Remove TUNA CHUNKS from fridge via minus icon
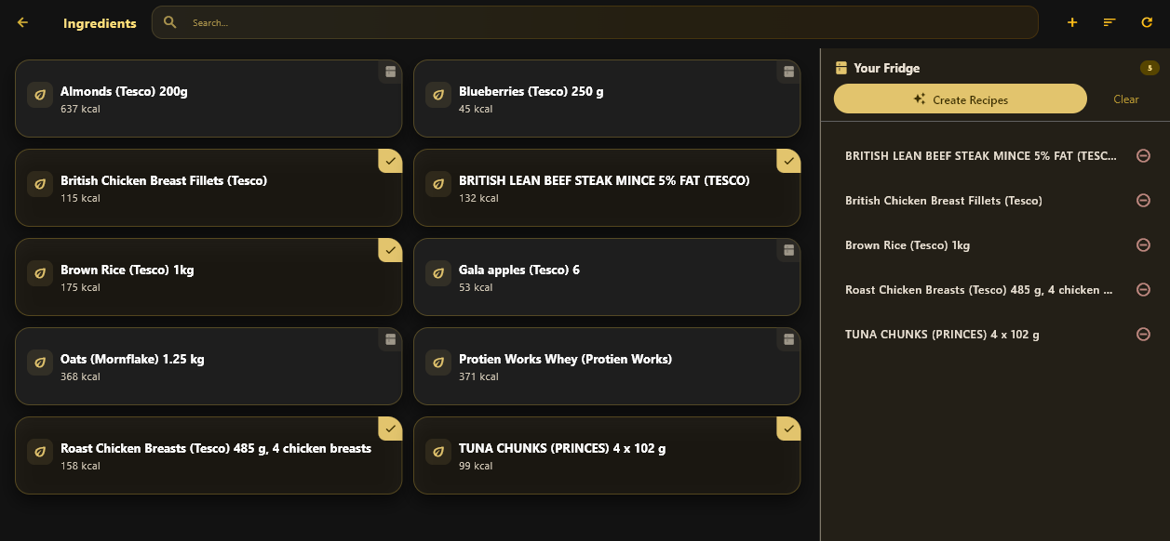This screenshot has width=1170, height=541. pos(1143,334)
